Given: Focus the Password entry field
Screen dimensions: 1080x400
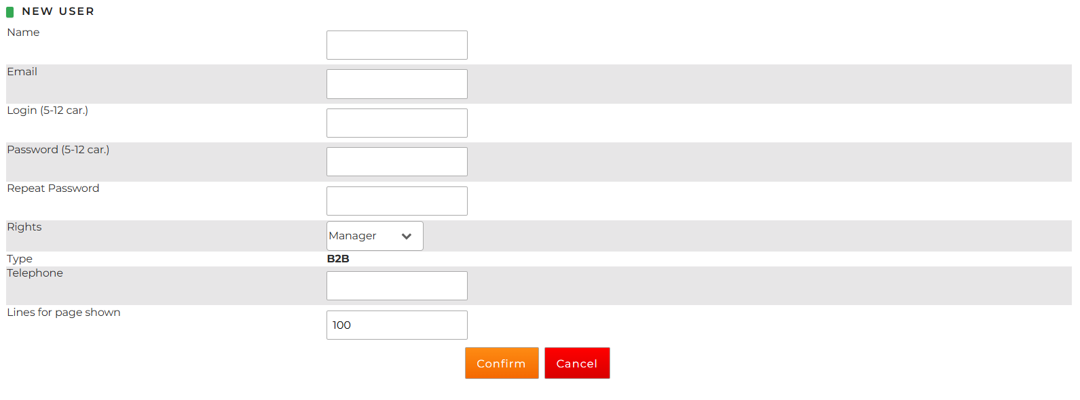Looking at the screenshot, I should click(x=396, y=162).
